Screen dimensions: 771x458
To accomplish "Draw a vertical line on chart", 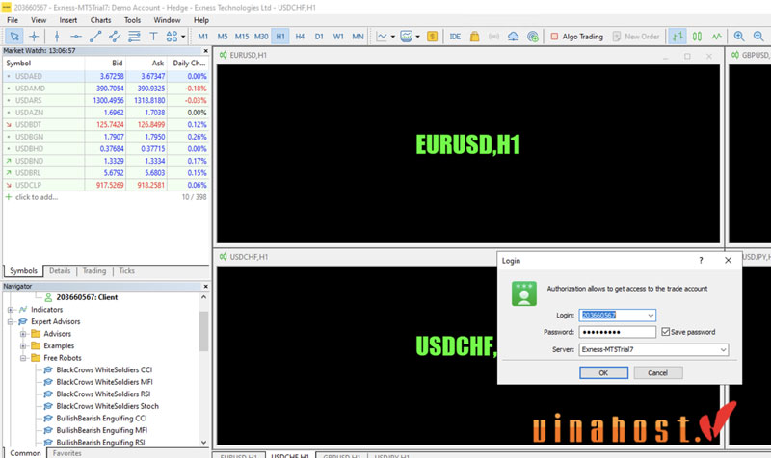I will [55, 37].
